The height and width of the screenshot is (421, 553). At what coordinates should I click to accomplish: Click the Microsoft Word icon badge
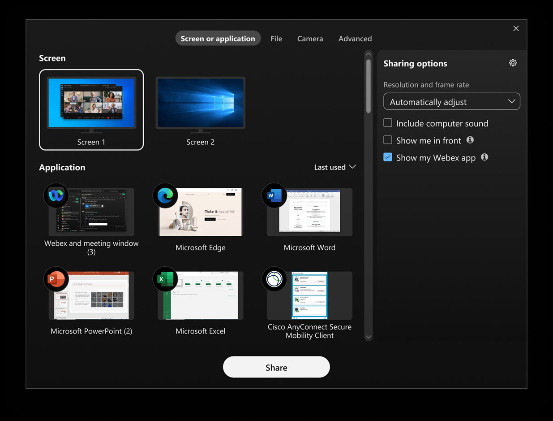pos(274,195)
